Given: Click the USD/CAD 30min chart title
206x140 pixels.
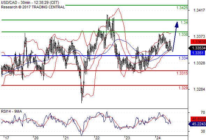Looking at the screenshot, I should 30,2.
